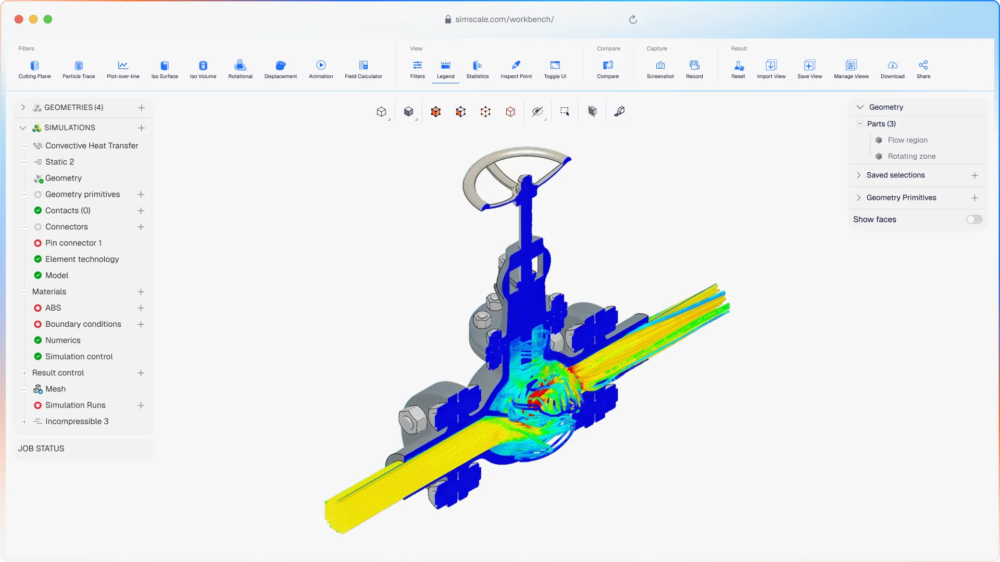Activate the Inspect Point tool
The image size is (1000, 562).
point(516,70)
